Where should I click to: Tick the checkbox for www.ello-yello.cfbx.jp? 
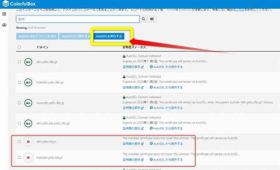coord(19,103)
